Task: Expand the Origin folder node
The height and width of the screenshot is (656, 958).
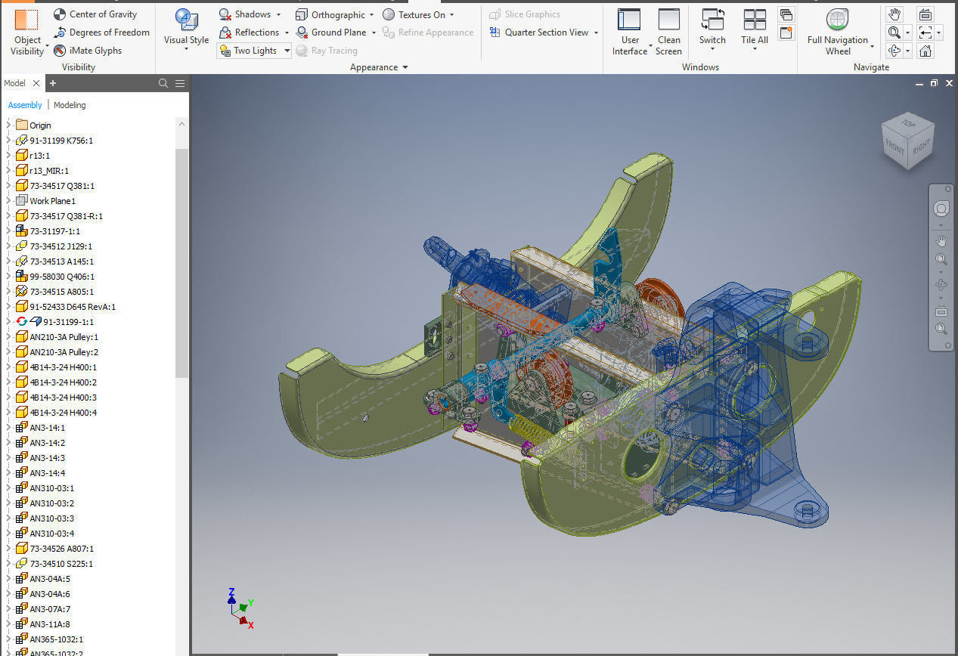Action: click(9, 125)
